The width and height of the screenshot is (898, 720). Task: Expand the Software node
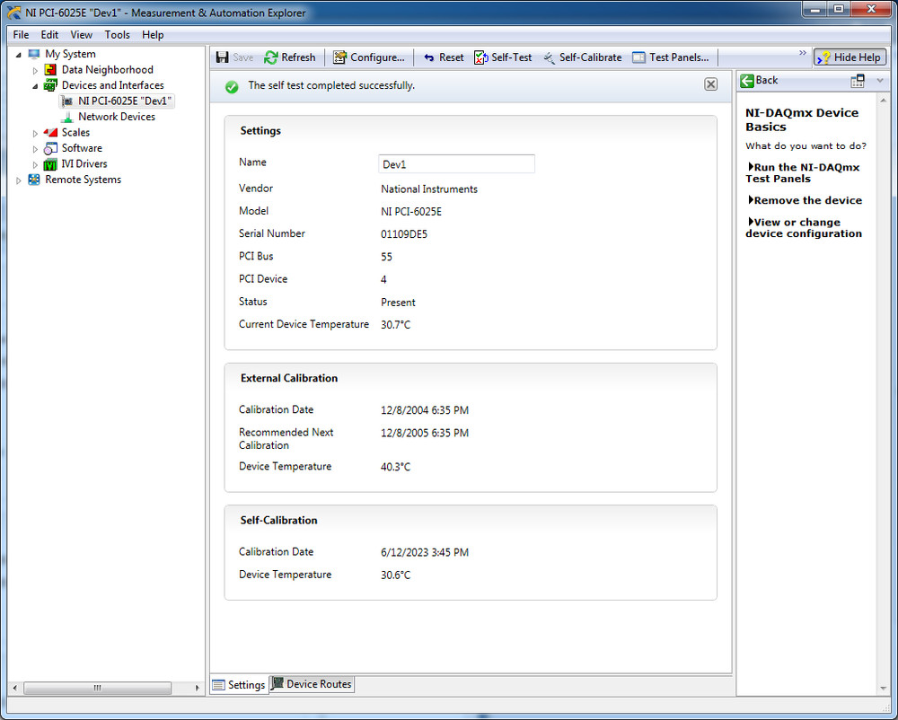[35, 149]
